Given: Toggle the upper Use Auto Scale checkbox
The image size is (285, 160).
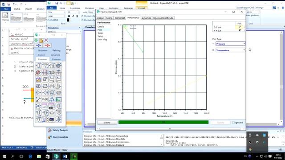Looking at the screenshot, I should (x=82, y=16).
